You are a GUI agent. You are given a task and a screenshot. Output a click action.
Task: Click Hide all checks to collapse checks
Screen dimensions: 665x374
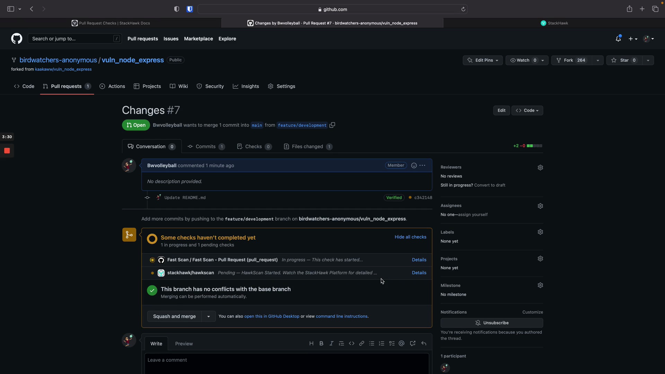coord(410,237)
